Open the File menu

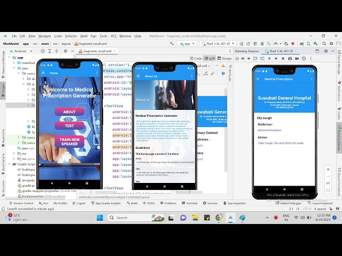[14, 36]
